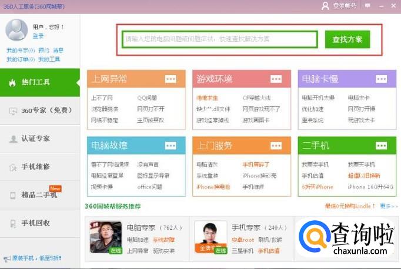
Task: Open the 预约 link
Action: click(44, 51)
